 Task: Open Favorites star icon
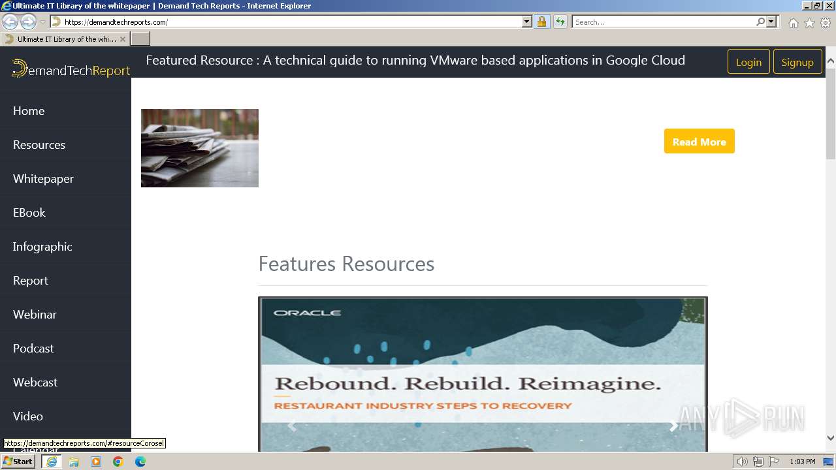(809, 23)
